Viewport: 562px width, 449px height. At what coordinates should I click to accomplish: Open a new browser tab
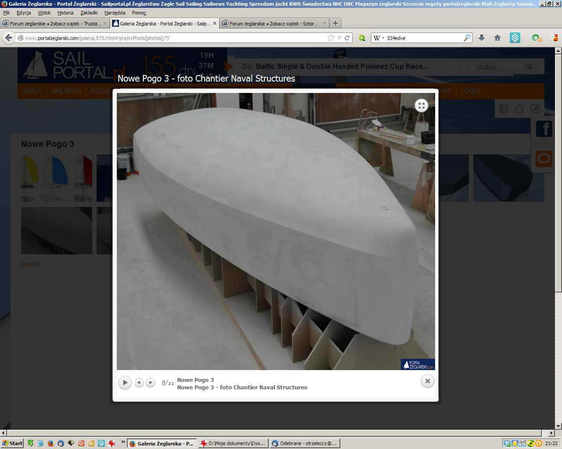click(335, 23)
